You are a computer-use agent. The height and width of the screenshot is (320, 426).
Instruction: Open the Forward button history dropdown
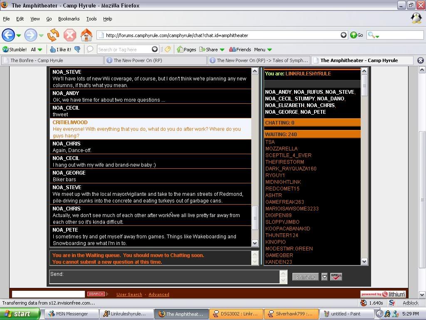[x=41, y=35]
